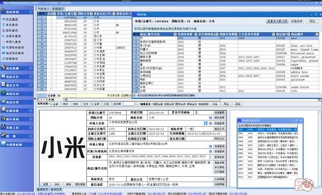The height and width of the screenshot is (195, 322).
Task: Select the 有效 radio button
Action: (61, 104)
